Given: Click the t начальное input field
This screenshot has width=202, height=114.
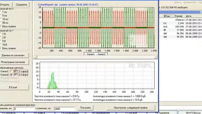Looking at the screenshot, I should point(24,109).
